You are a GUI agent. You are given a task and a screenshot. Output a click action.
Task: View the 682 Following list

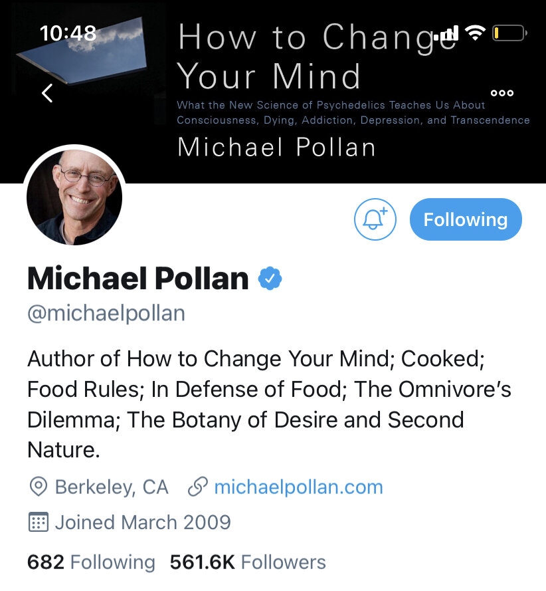click(x=91, y=562)
